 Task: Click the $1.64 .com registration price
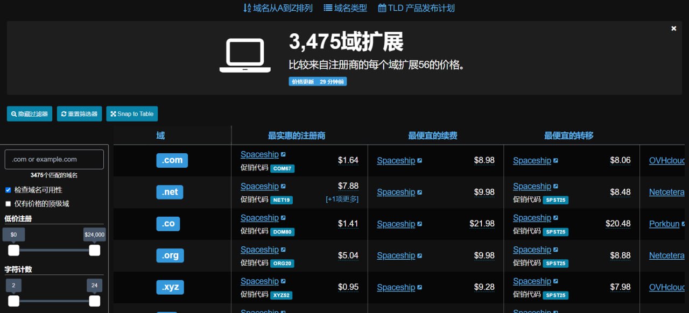coord(348,160)
